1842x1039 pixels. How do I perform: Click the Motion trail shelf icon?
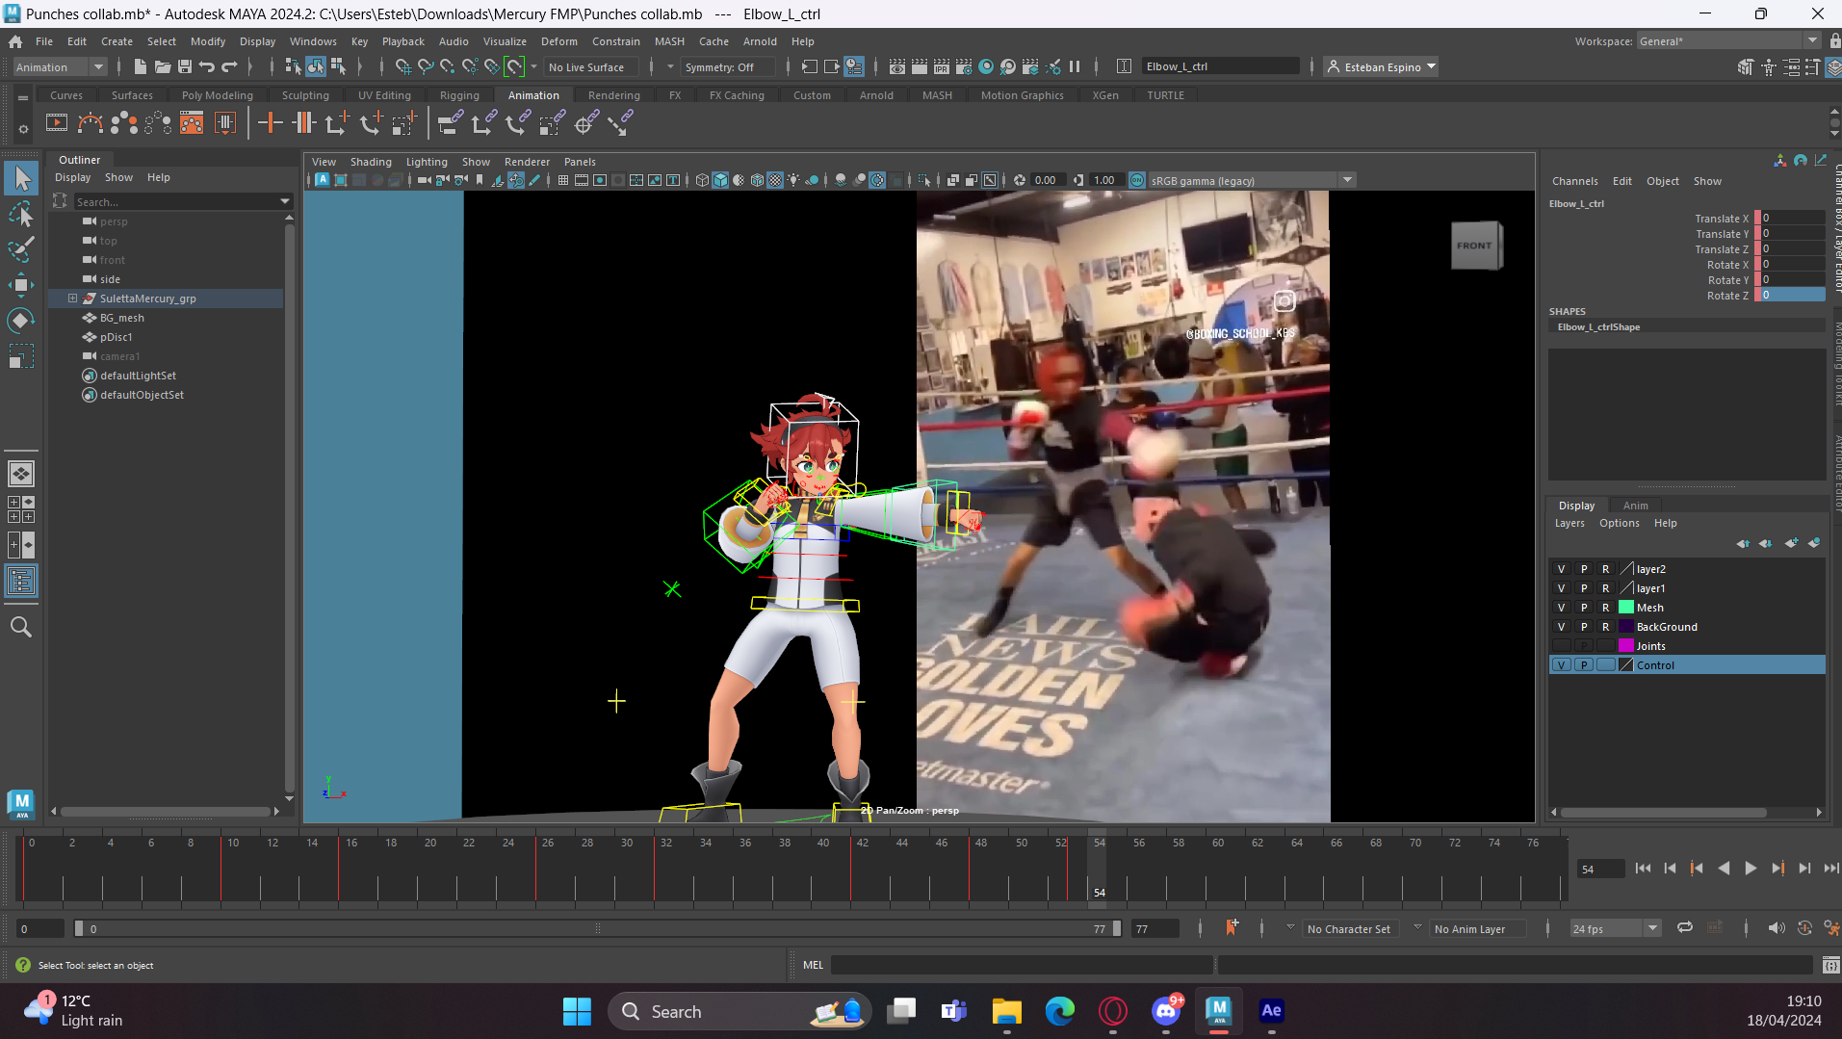pyautogui.click(x=91, y=123)
